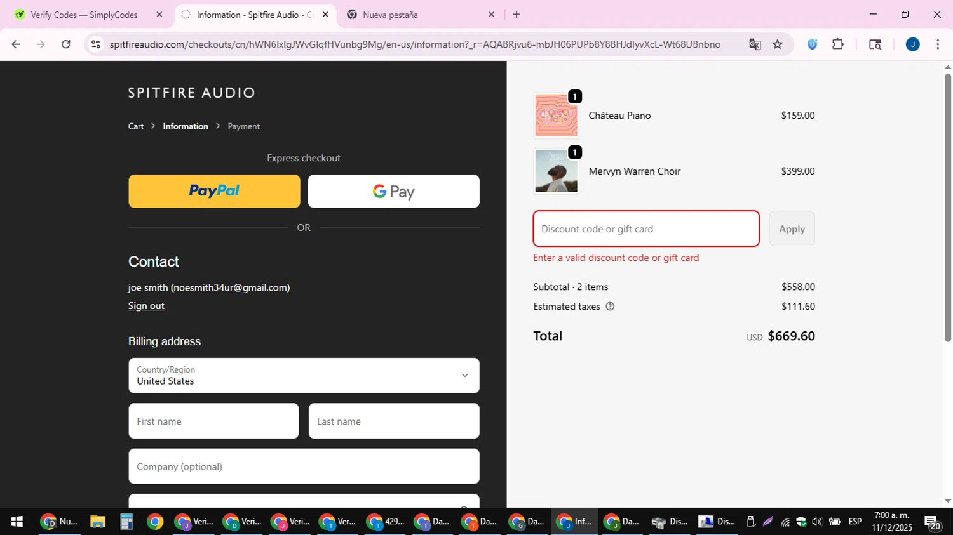
Task: Click the Mervyn Warren Choir product thumbnail
Action: click(556, 171)
